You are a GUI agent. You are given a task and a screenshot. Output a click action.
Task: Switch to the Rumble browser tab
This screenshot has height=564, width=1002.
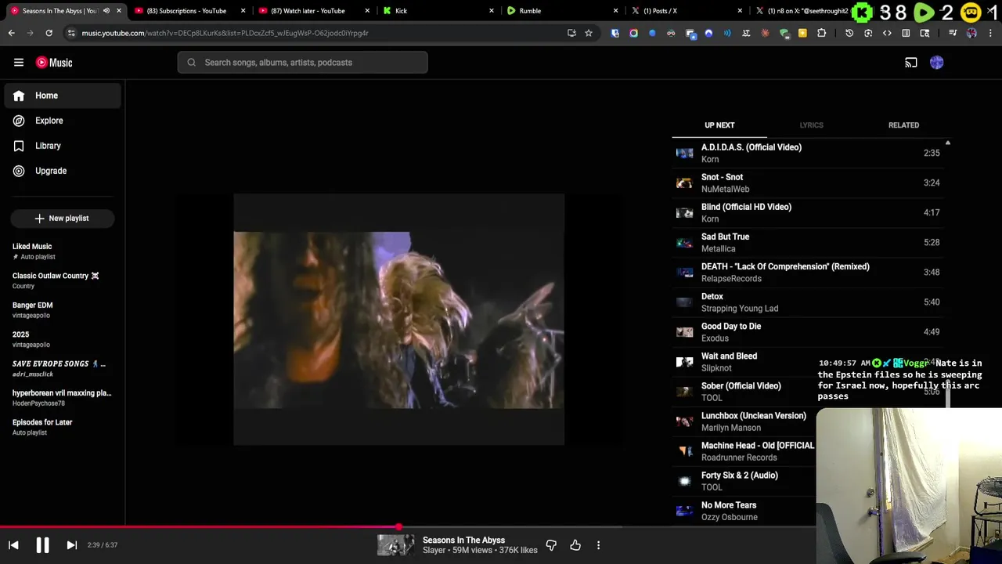coord(560,11)
